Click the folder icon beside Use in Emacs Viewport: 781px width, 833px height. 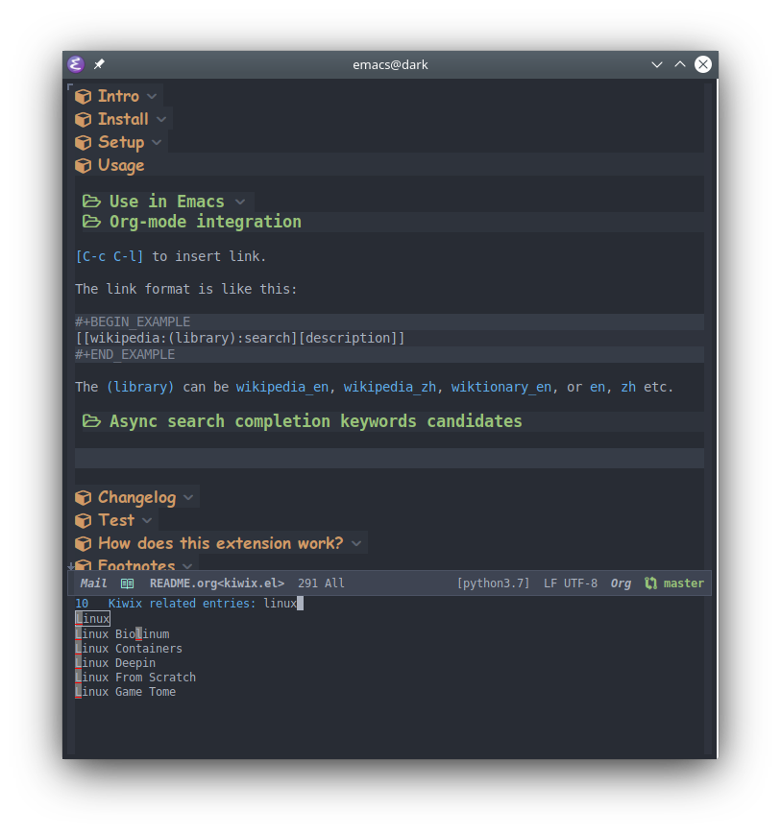(91, 202)
